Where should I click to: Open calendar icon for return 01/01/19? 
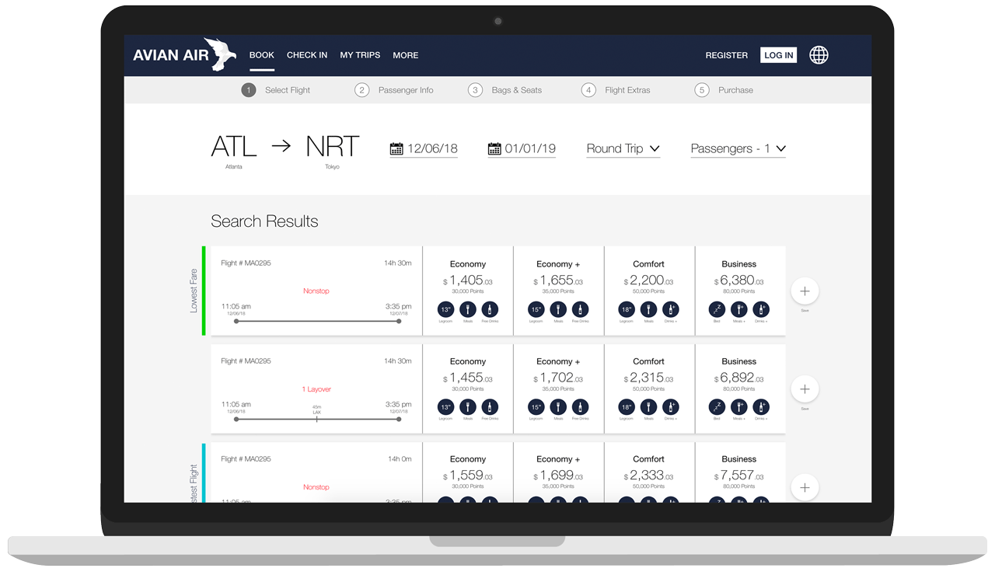coord(494,148)
